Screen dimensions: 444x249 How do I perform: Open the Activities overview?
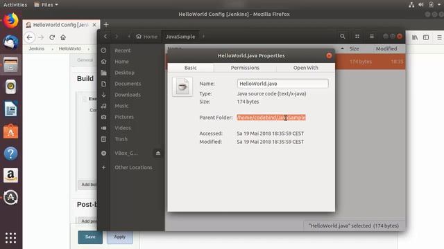coord(15,5)
